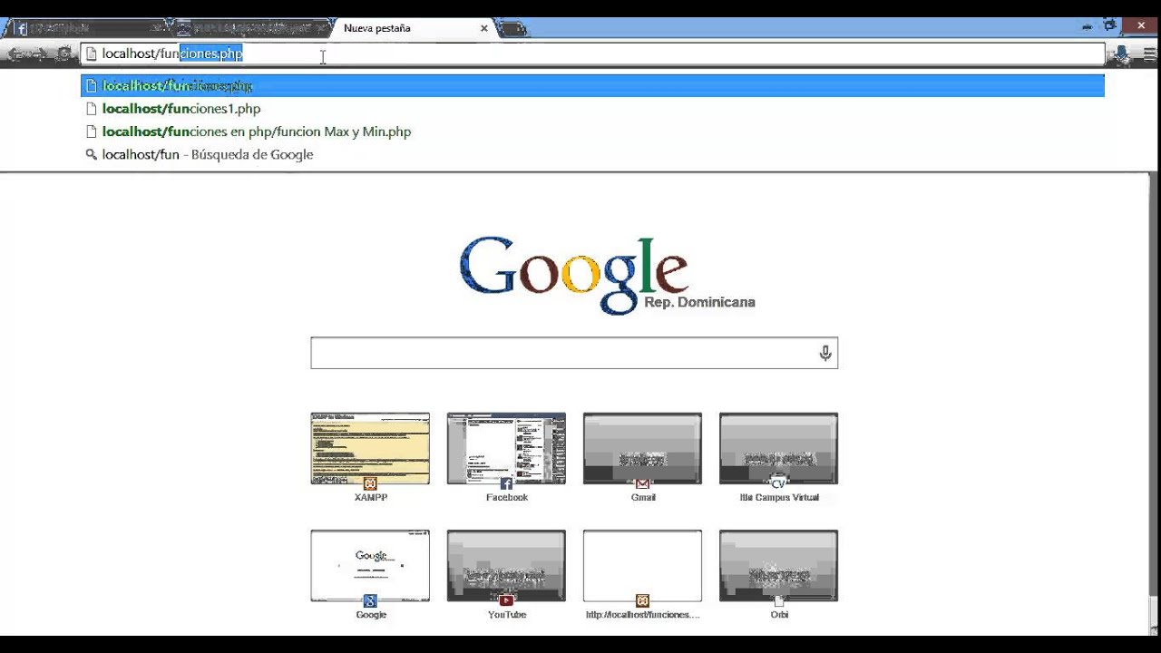Open the http://localhost/funciones thumbnail

click(642, 566)
